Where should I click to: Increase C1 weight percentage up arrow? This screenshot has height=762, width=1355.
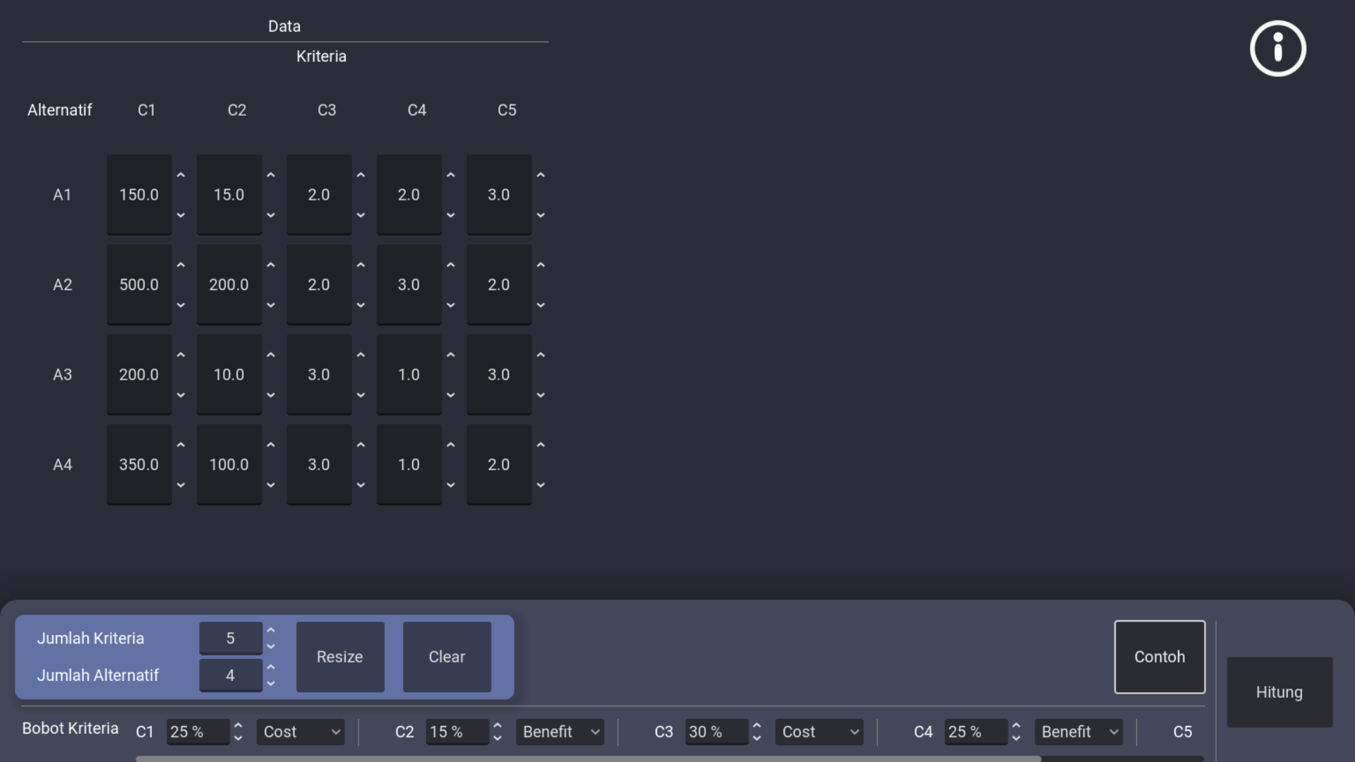[x=239, y=725]
